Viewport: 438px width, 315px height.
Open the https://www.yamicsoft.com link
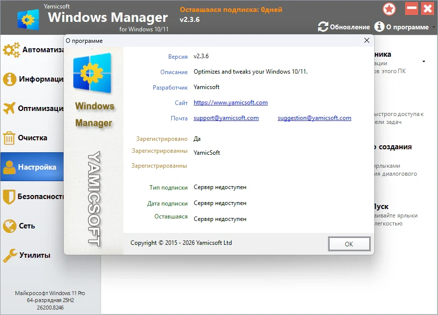230,103
